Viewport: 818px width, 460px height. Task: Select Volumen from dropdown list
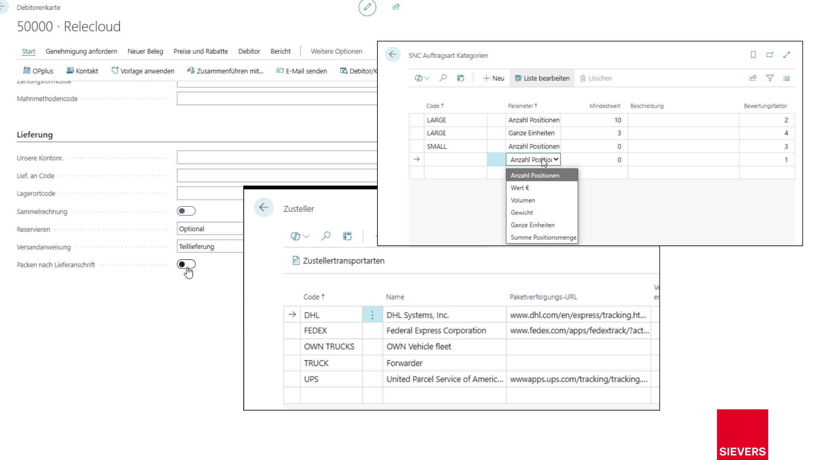click(542, 200)
